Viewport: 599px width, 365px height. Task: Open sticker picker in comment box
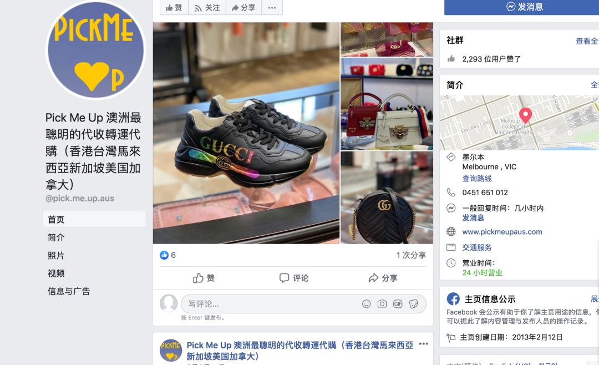413,304
